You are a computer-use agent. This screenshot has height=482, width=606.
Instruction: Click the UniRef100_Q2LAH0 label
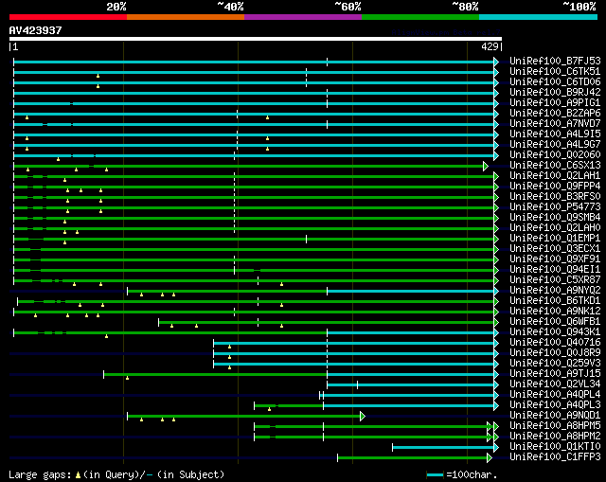555,228
